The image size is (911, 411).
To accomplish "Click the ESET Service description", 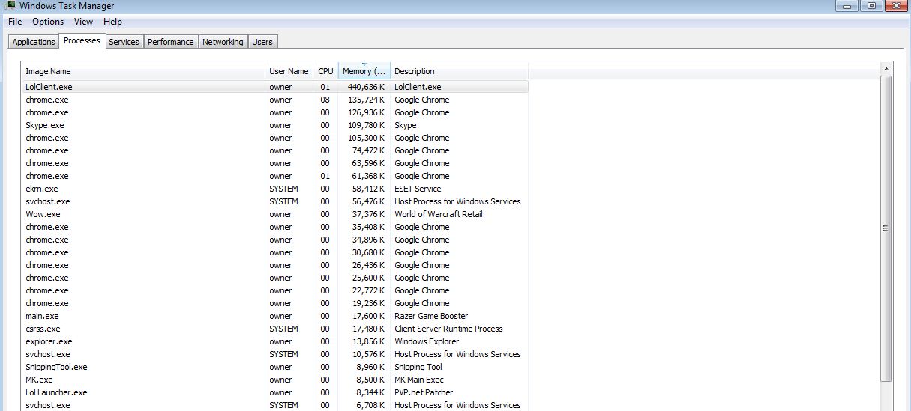I will coord(418,189).
